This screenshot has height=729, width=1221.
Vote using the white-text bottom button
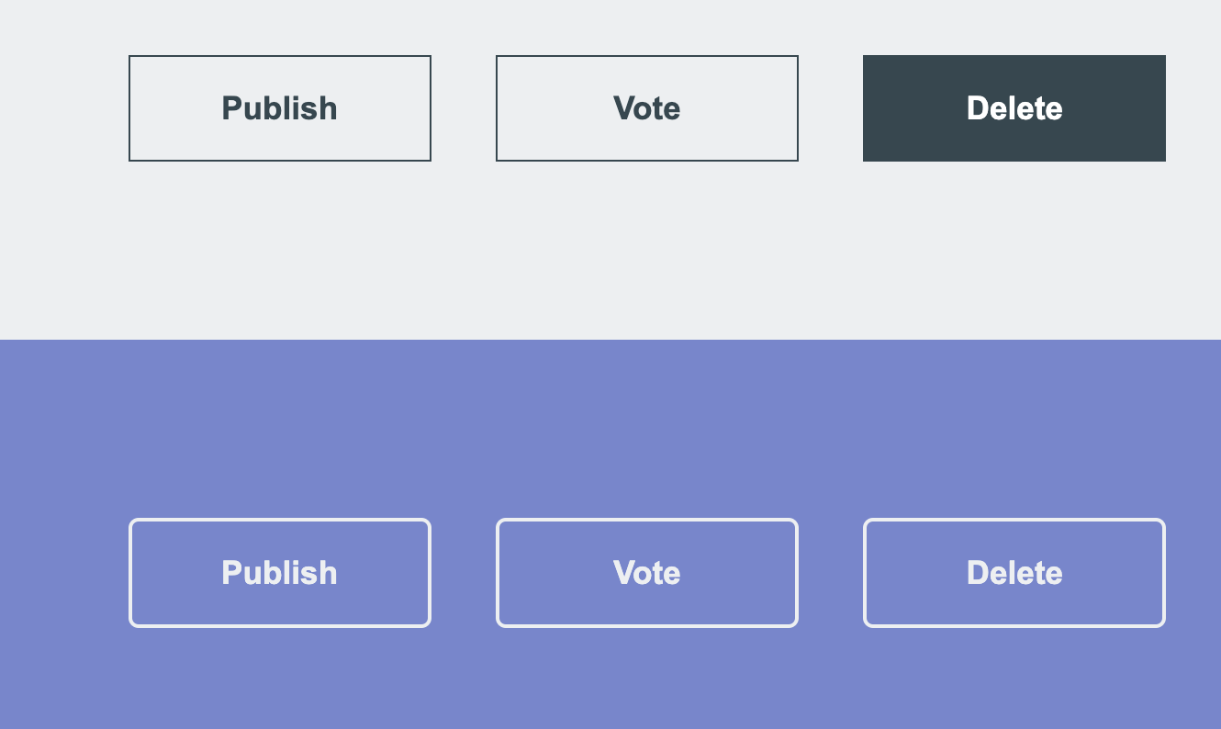646,573
